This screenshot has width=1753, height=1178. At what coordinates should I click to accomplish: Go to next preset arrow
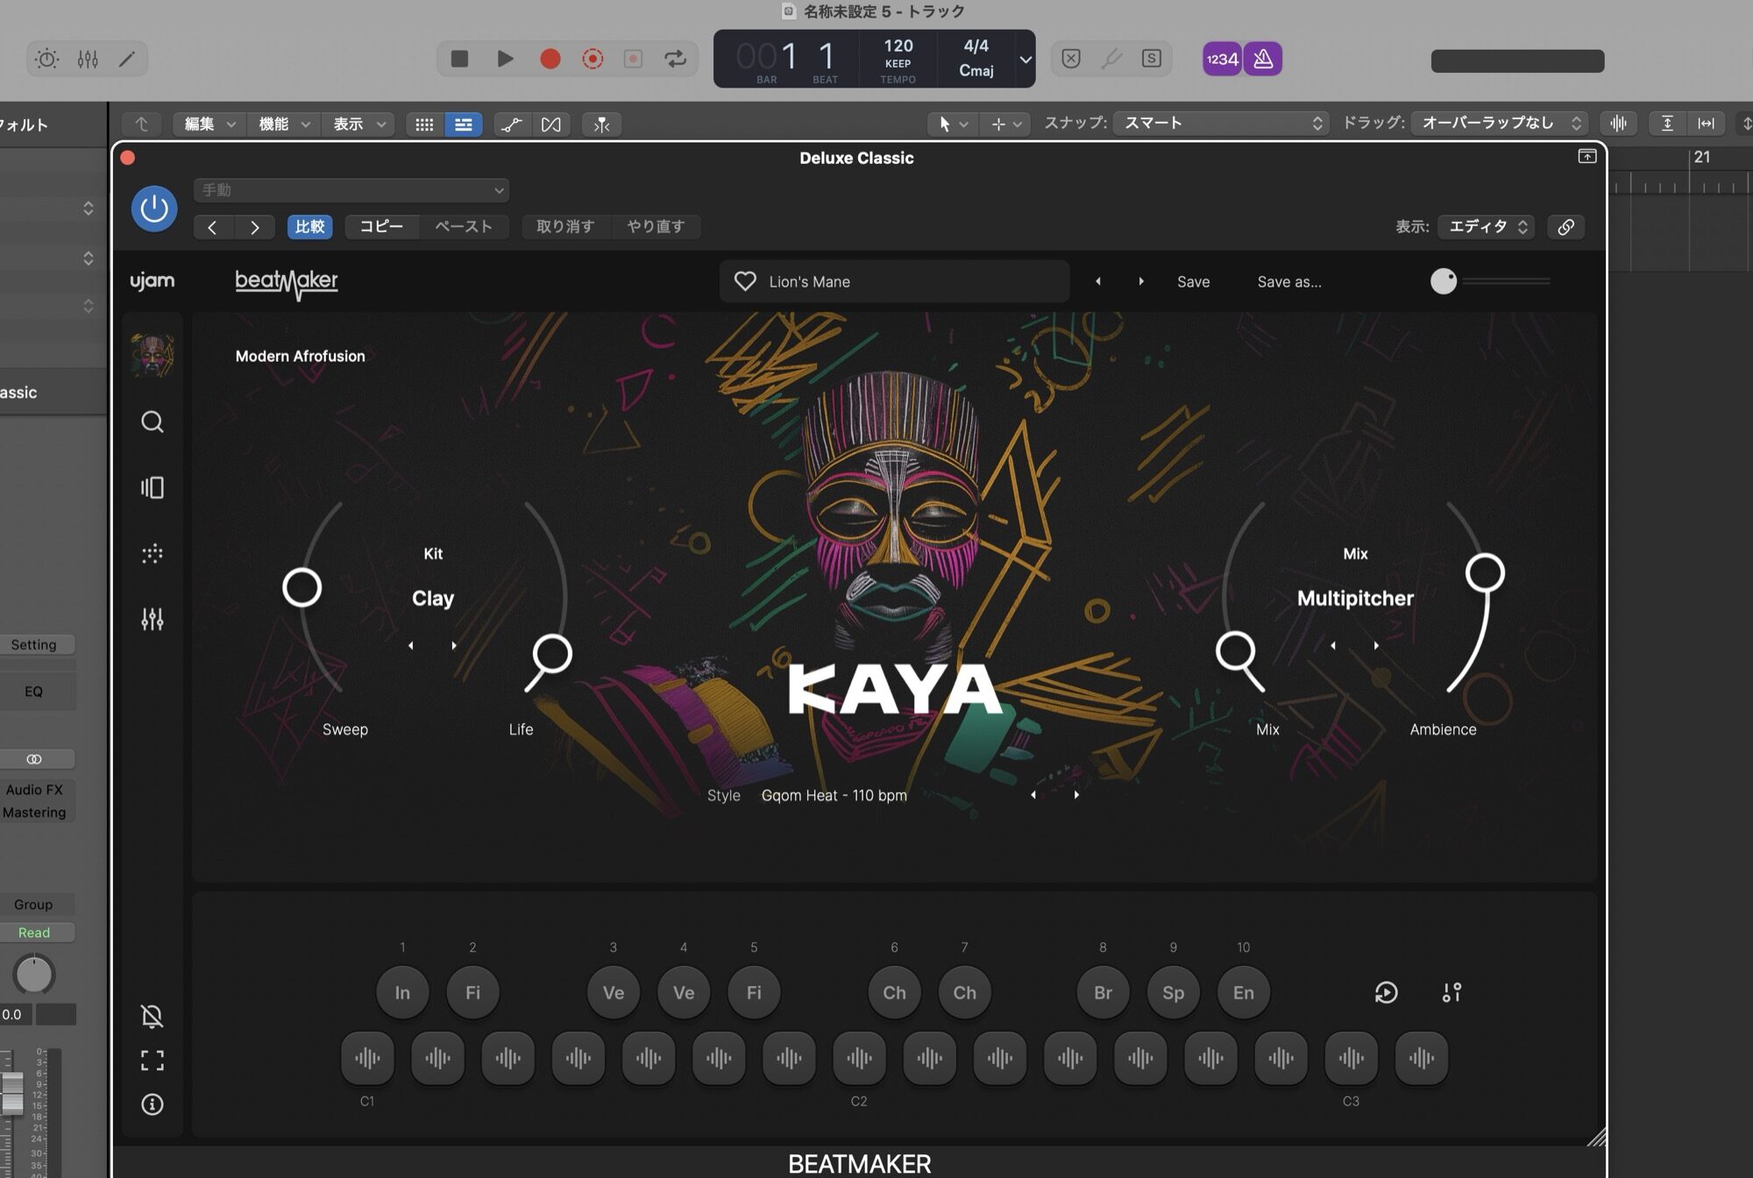pos(1141,281)
